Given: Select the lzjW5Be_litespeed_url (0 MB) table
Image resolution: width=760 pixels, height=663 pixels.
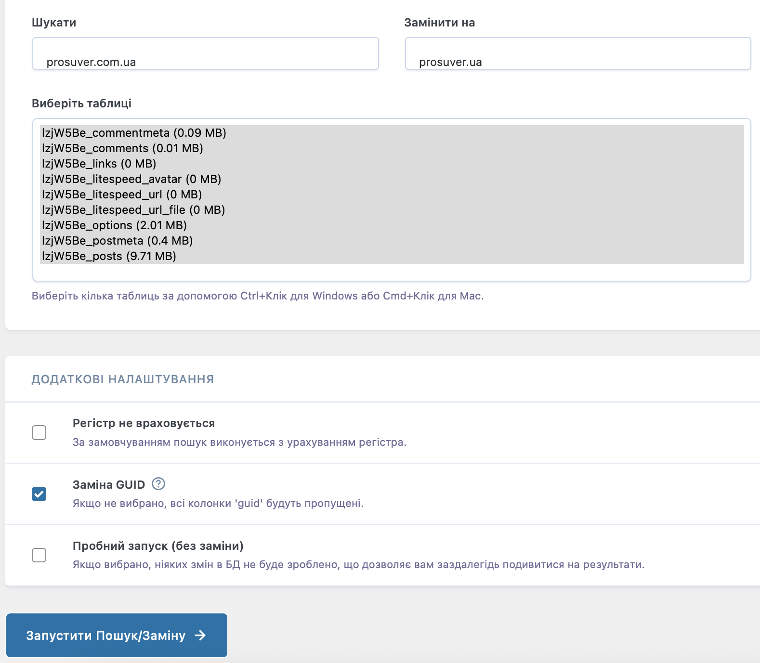Looking at the screenshot, I should [122, 195].
